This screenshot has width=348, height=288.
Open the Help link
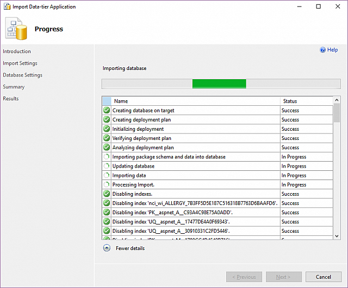click(332, 50)
